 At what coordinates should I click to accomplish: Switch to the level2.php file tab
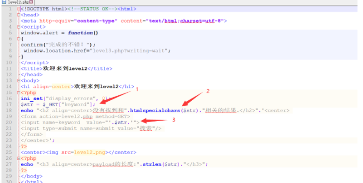[17, 2]
